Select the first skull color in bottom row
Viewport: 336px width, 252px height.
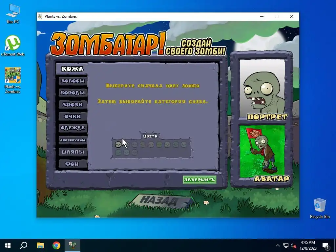pos(118,152)
